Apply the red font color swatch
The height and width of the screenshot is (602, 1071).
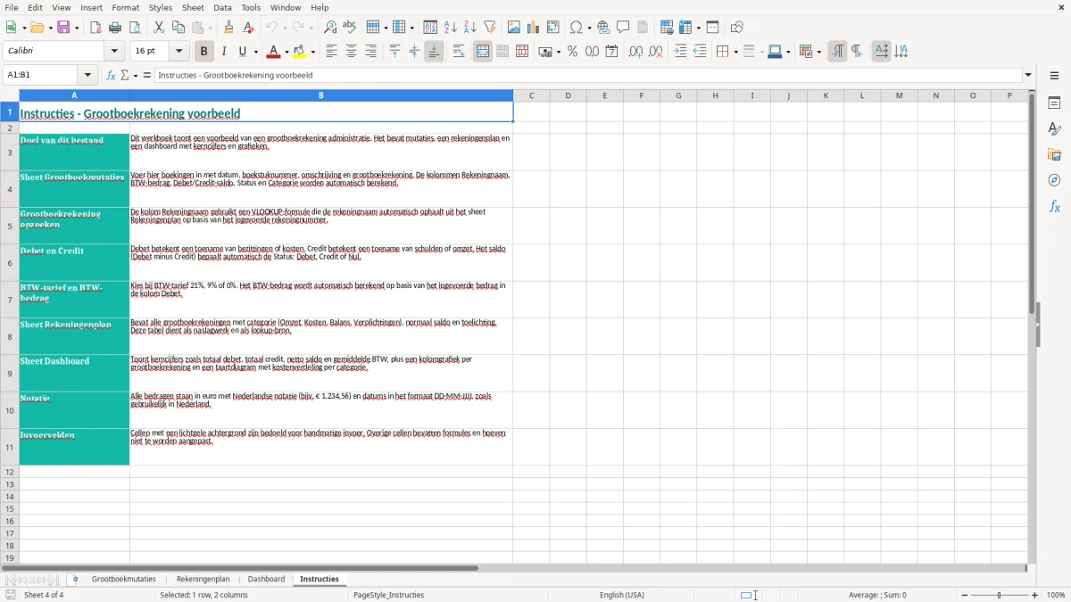[274, 52]
